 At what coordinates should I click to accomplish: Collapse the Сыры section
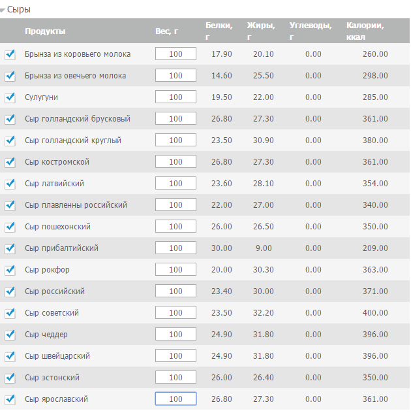tap(4, 10)
